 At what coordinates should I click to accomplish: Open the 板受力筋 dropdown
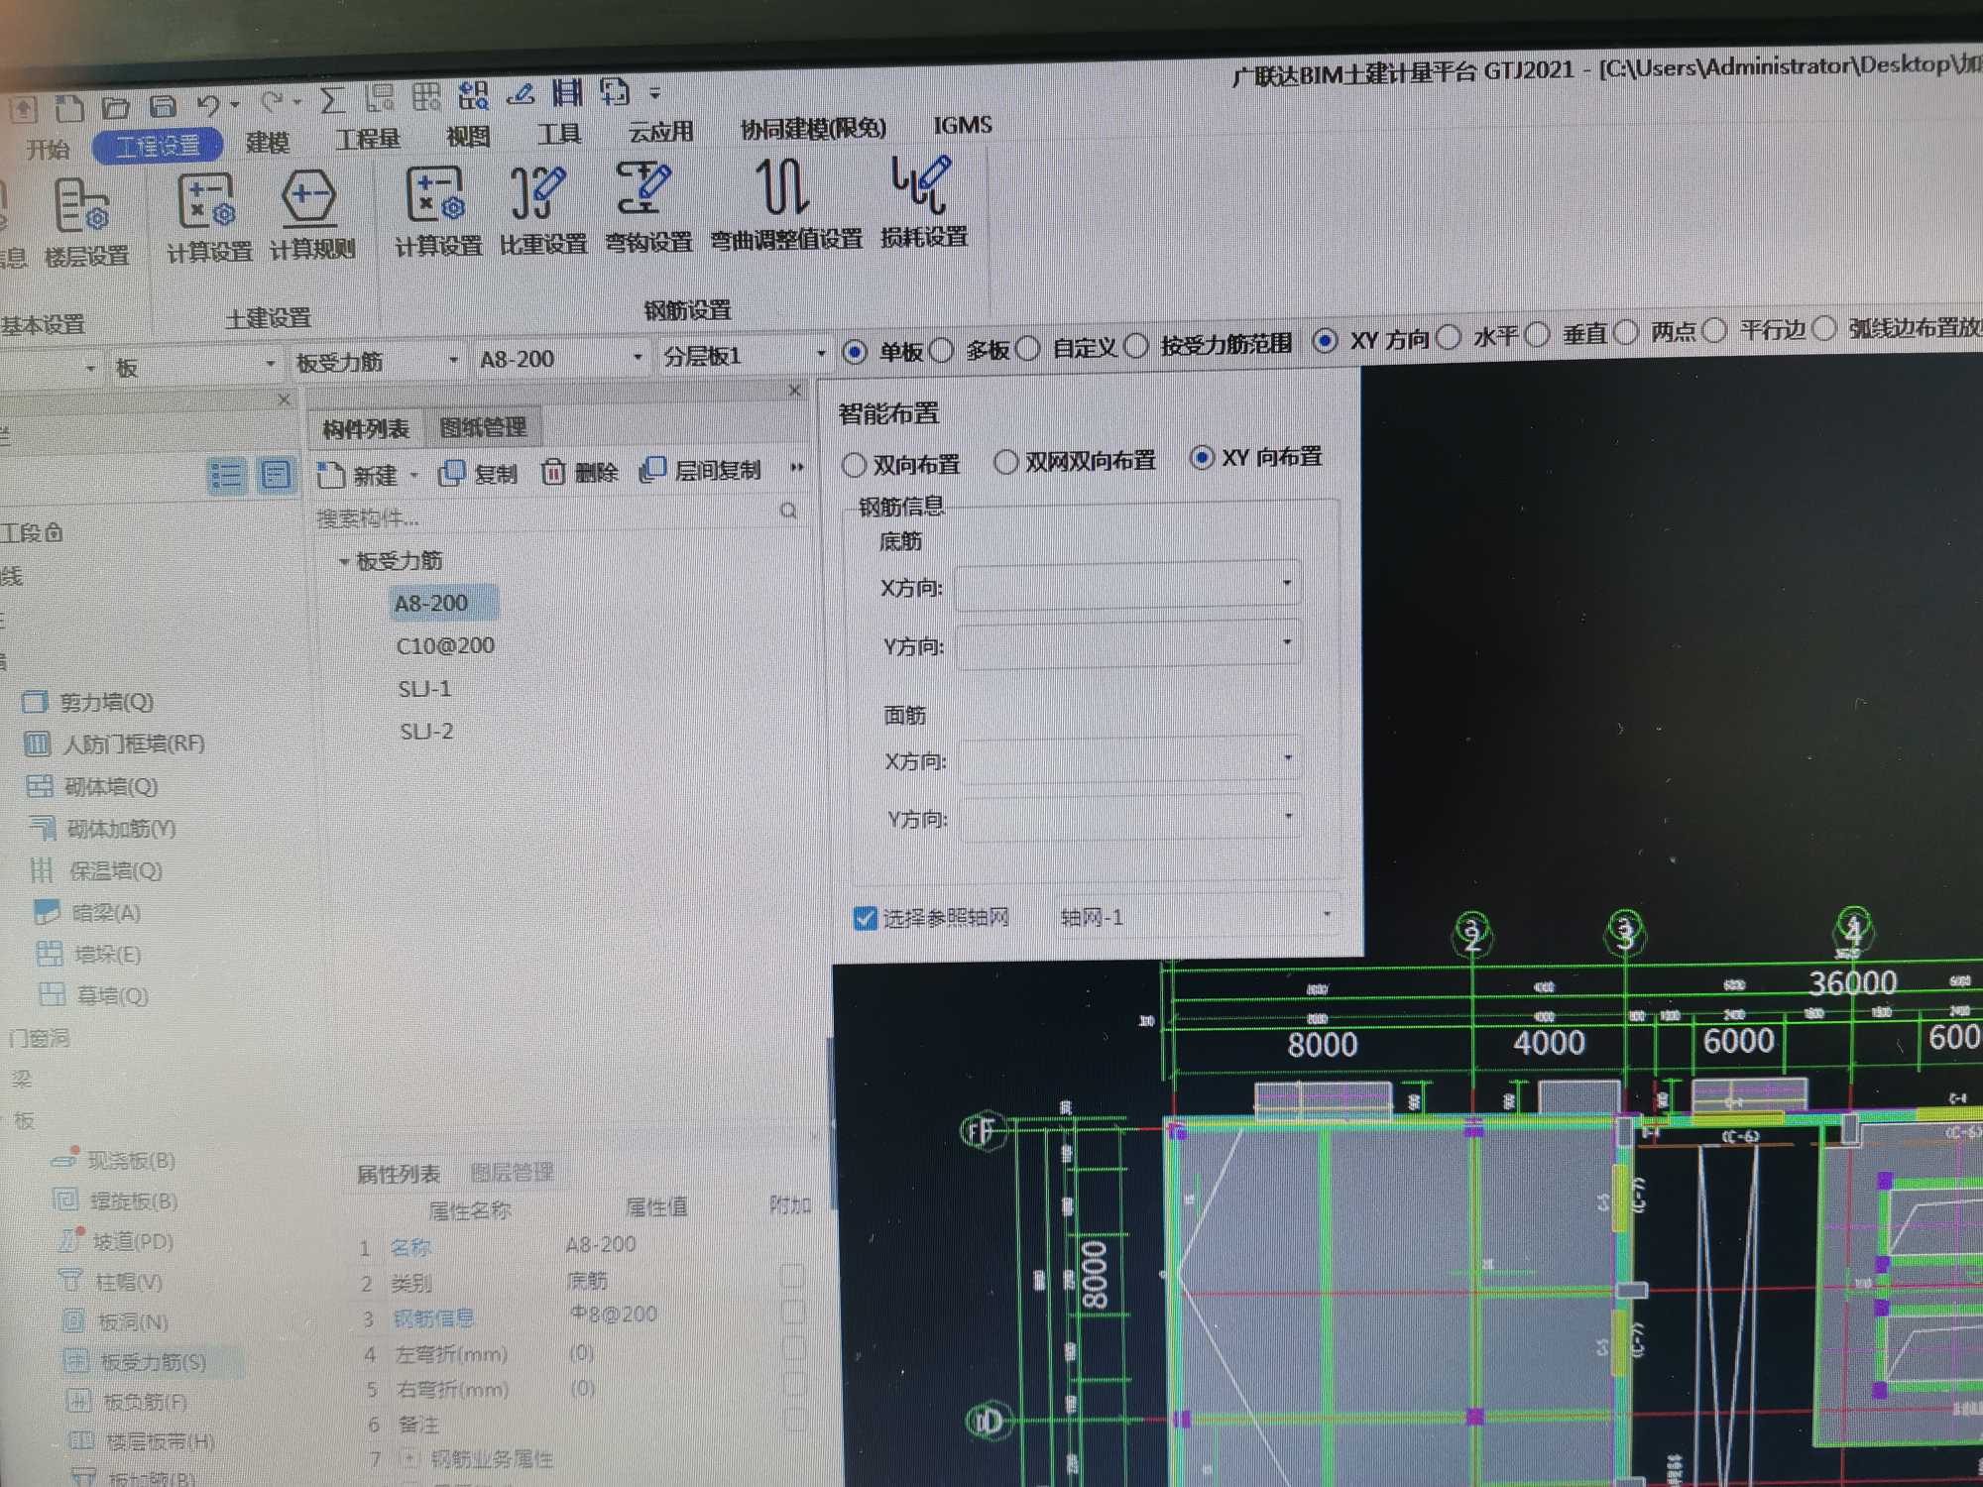(x=377, y=362)
